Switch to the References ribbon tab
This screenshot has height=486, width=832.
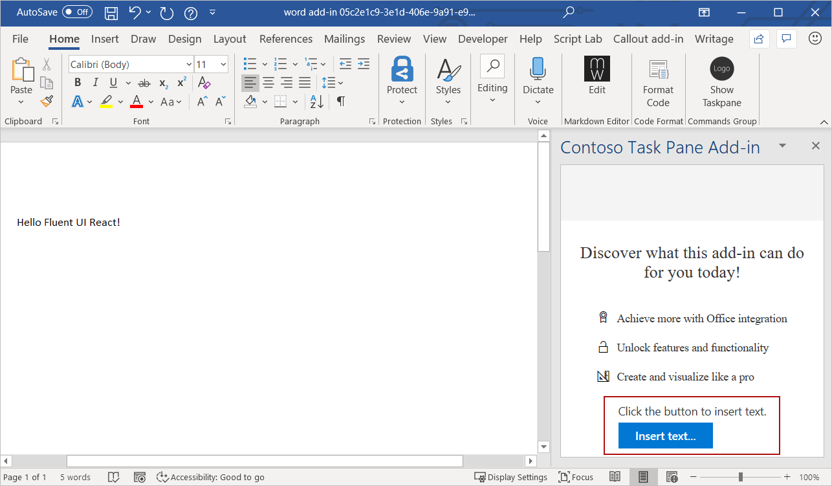(x=285, y=39)
